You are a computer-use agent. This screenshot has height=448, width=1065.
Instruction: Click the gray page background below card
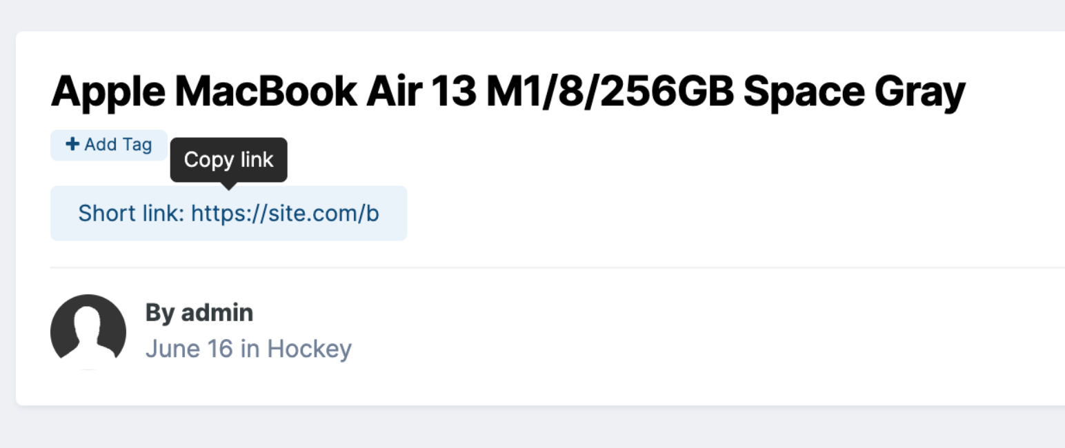(532, 427)
